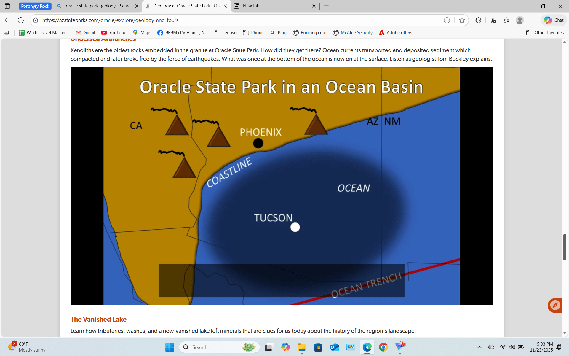The height and width of the screenshot is (356, 569).
Task: Show hidden system tray icons chevron
Action: coord(479,347)
